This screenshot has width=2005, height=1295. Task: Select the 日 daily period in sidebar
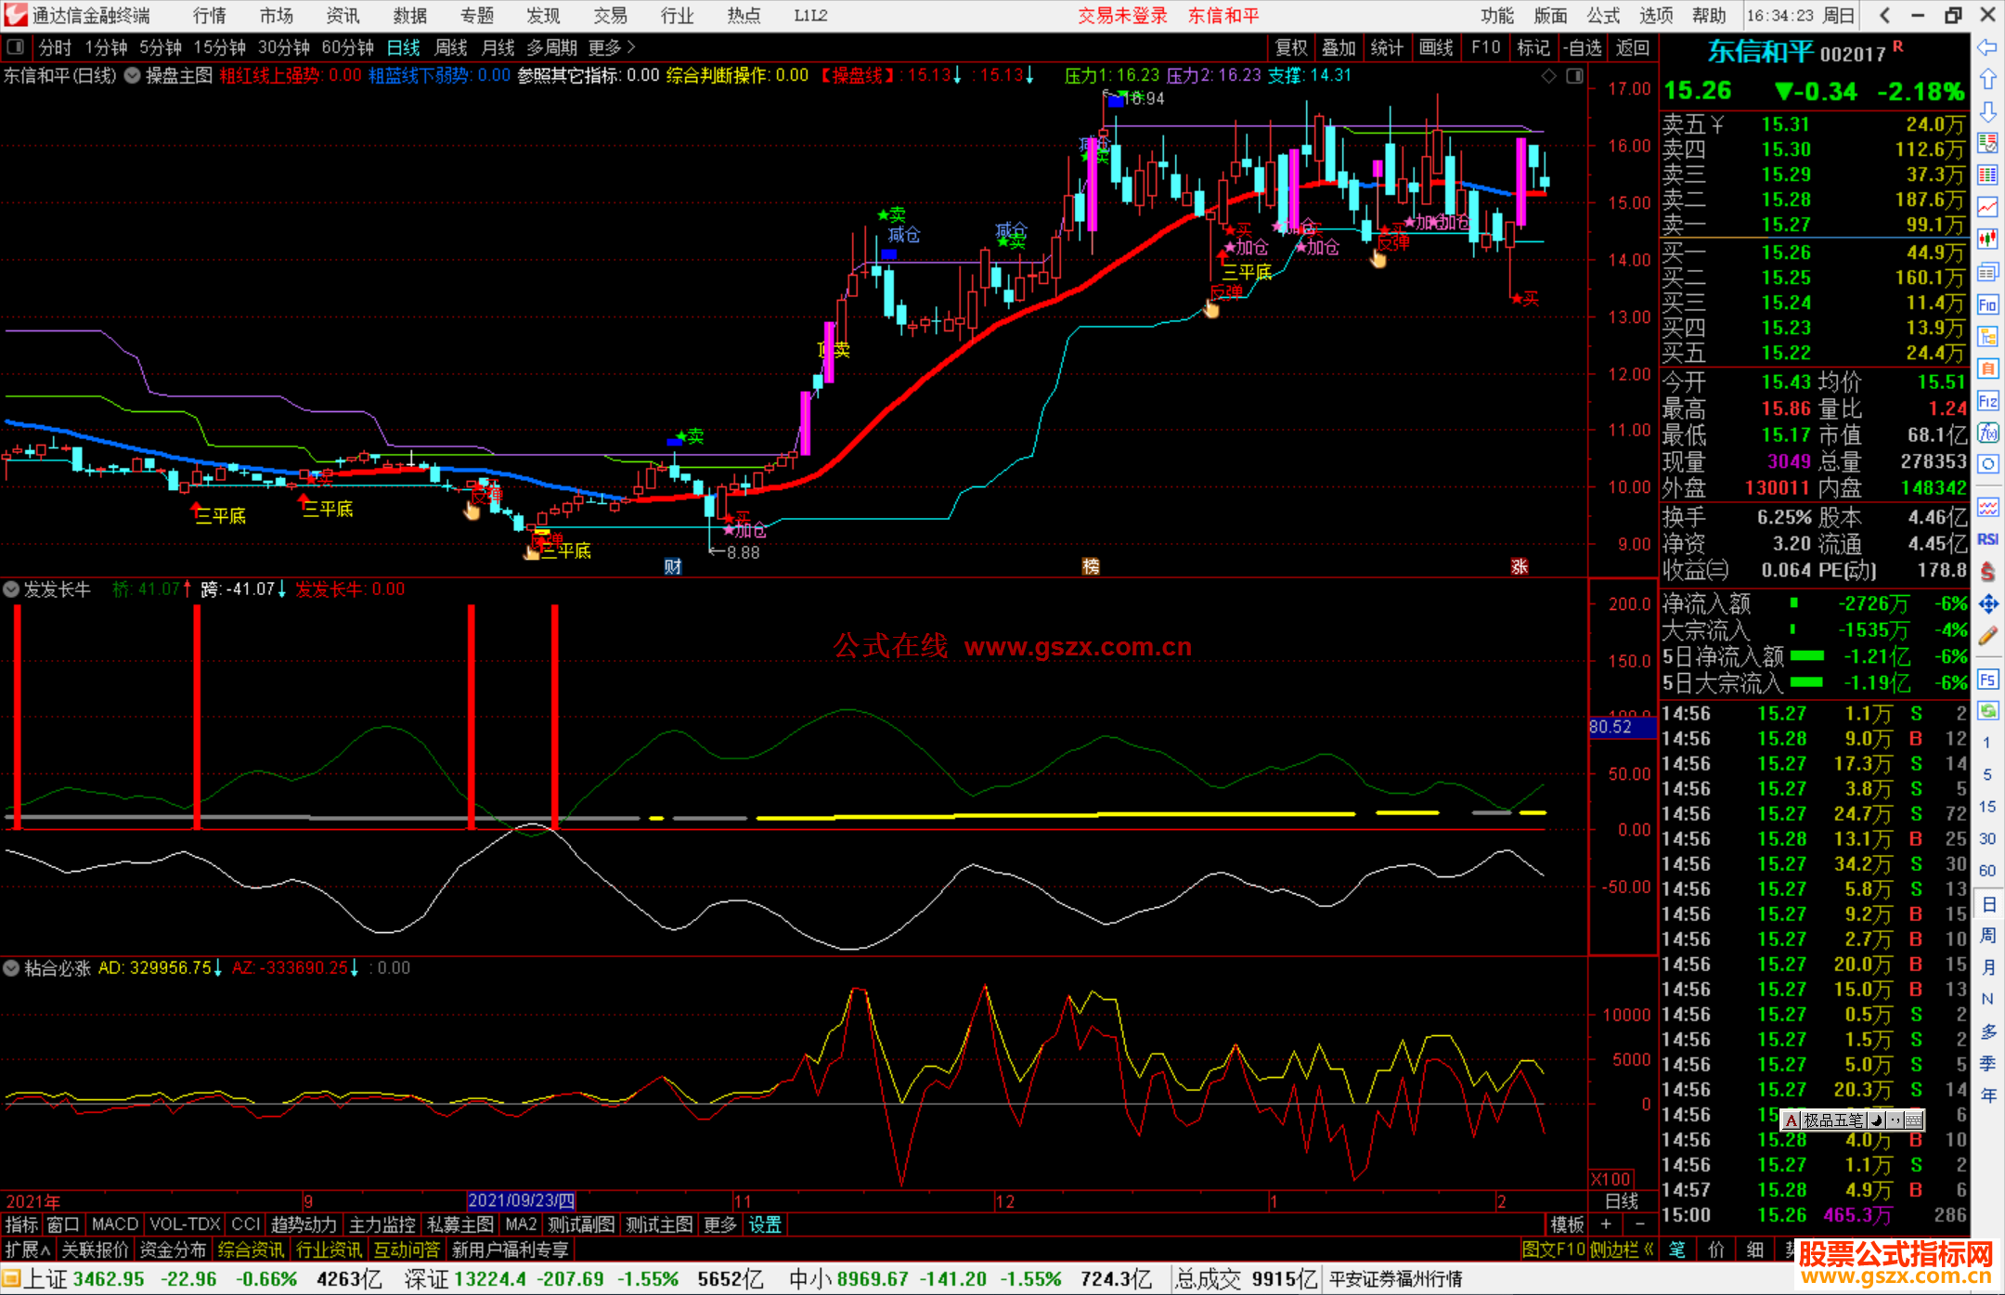click(1987, 903)
